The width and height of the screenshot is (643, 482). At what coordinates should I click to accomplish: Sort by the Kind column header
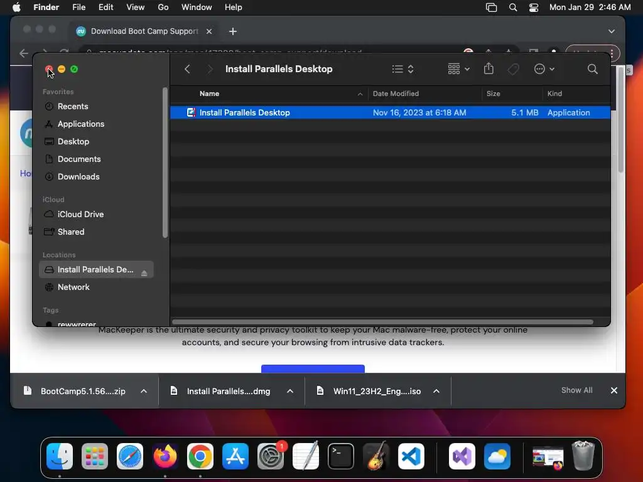tap(576, 94)
